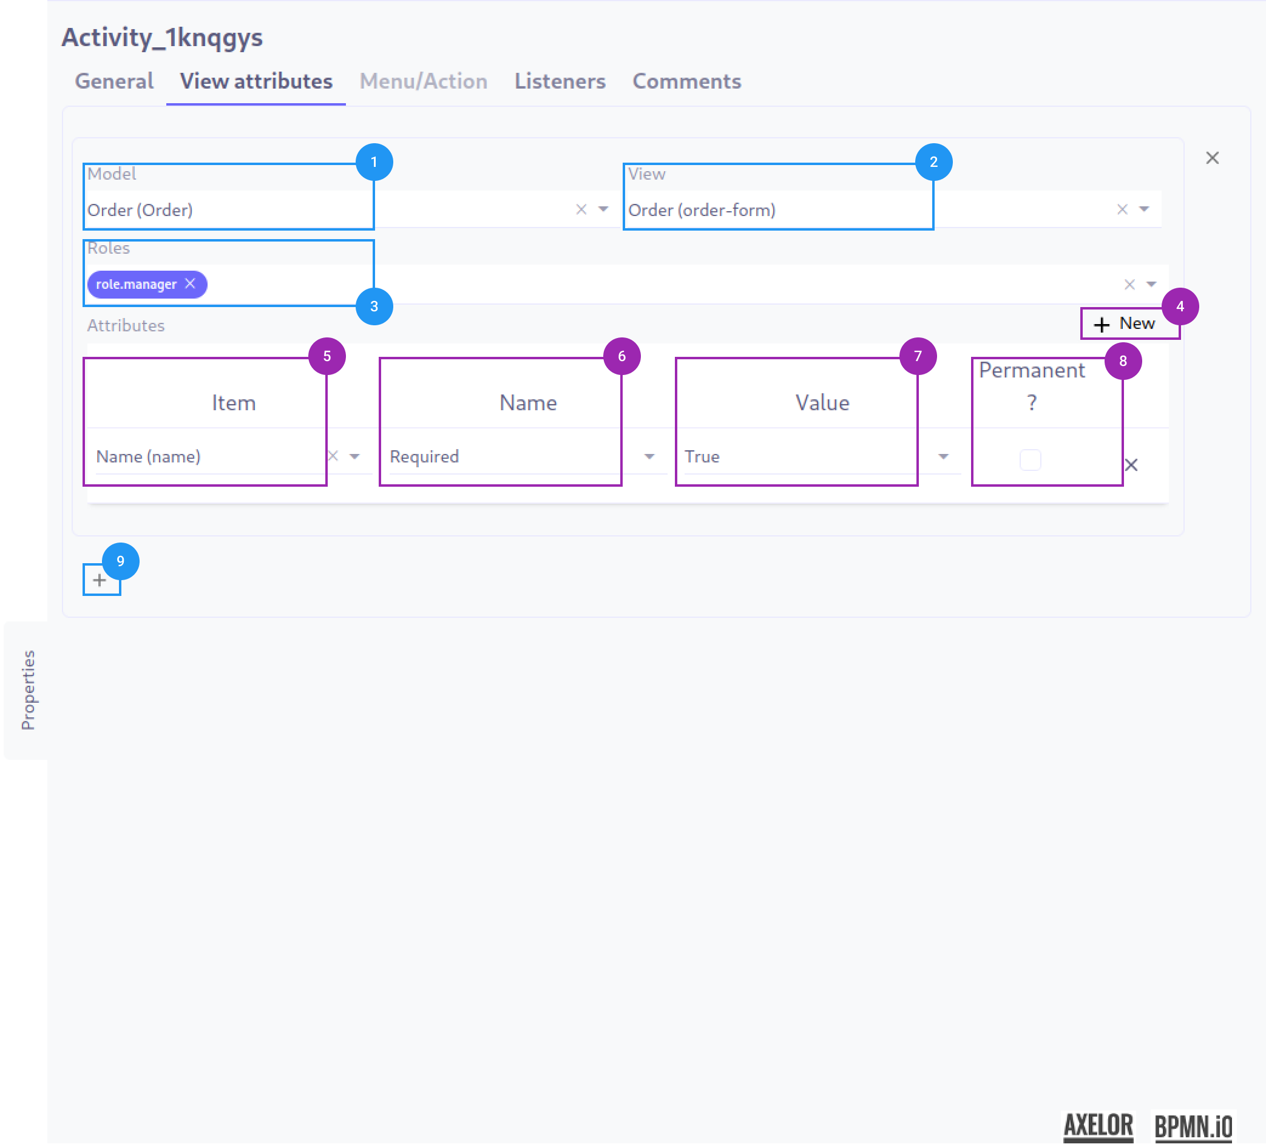The image size is (1266, 1147).
Task: Toggle the Properties side panel tab
Action: (26, 691)
